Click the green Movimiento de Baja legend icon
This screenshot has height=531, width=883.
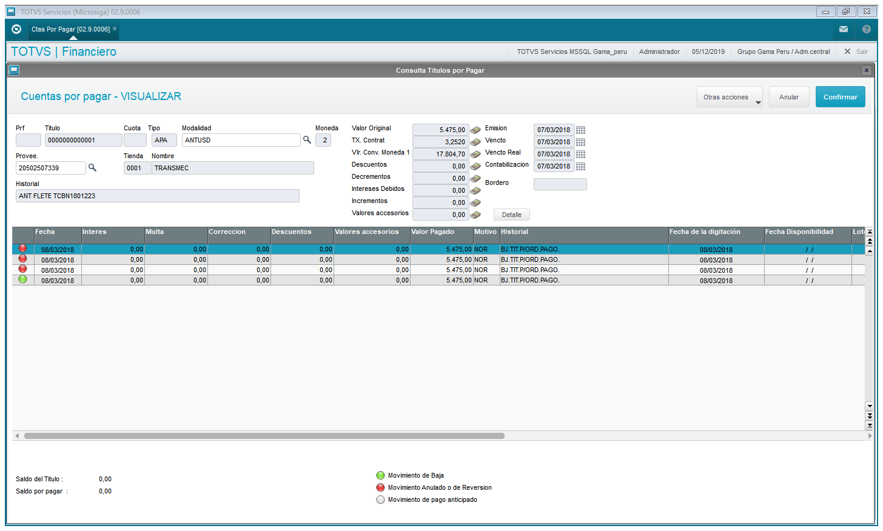(380, 475)
